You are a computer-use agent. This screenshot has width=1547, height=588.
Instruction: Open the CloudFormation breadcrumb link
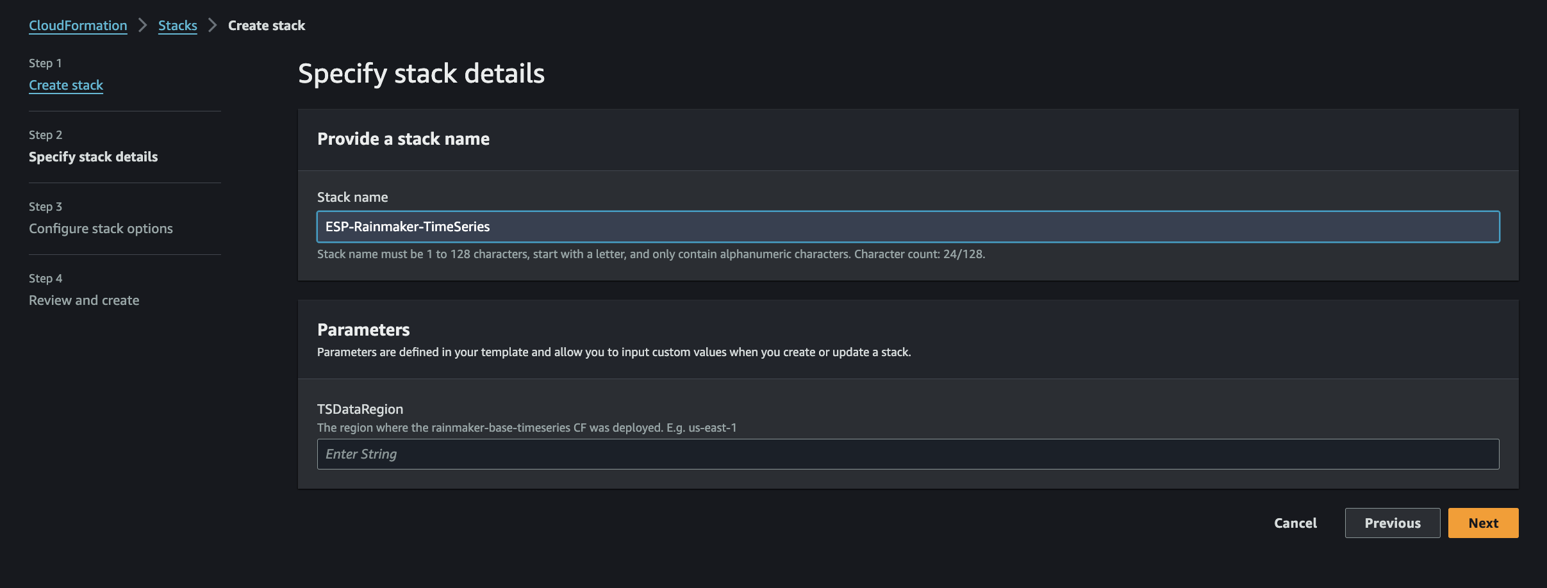78,26
